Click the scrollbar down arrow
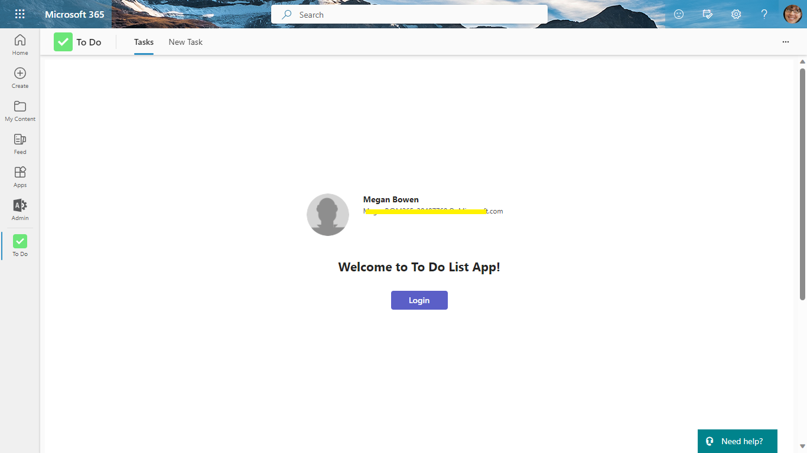 [802, 447]
